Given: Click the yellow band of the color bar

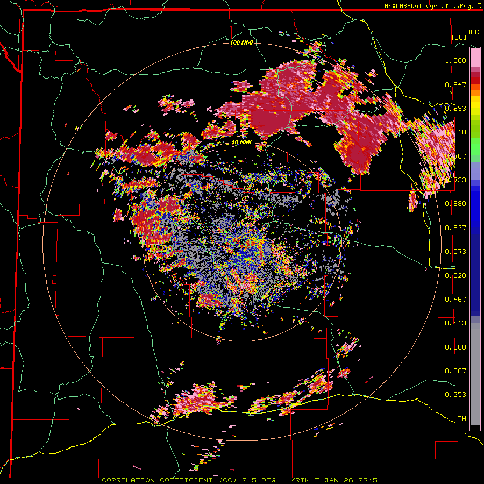Looking at the screenshot, I should [x=475, y=105].
